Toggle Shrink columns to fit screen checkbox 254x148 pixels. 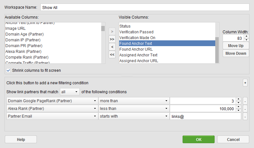pyautogui.click(x=8, y=70)
